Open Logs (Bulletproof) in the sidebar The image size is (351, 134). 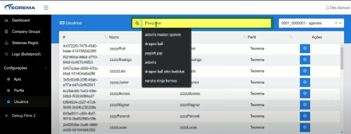(26, 54)
